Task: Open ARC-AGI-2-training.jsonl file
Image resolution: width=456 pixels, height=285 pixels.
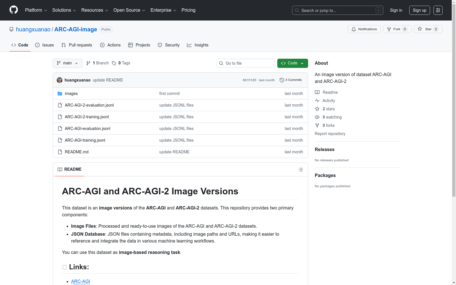Action: coord(87,117)
